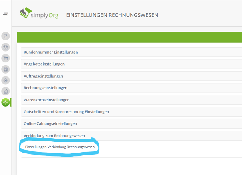Viewport: 242px width, 175px height.
Task: Open Gutschriften und Stornorechnung Einstellungen
Action: click(x=66, y=112)
